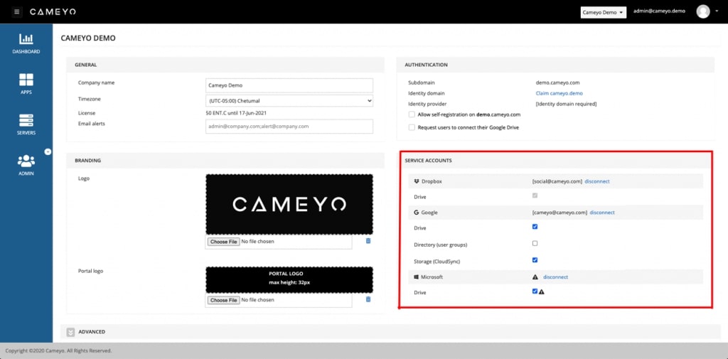Open the Cameyo Demo company selector
Screen dimensions: 728x359
coord(603,13)
